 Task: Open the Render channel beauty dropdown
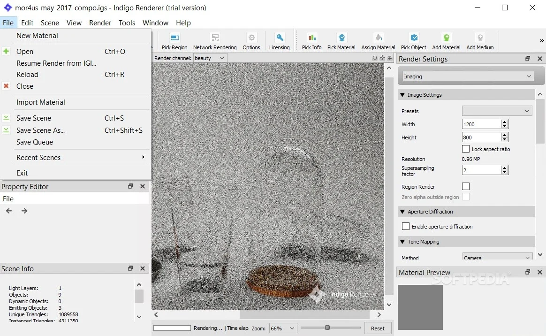click(210, 58)
